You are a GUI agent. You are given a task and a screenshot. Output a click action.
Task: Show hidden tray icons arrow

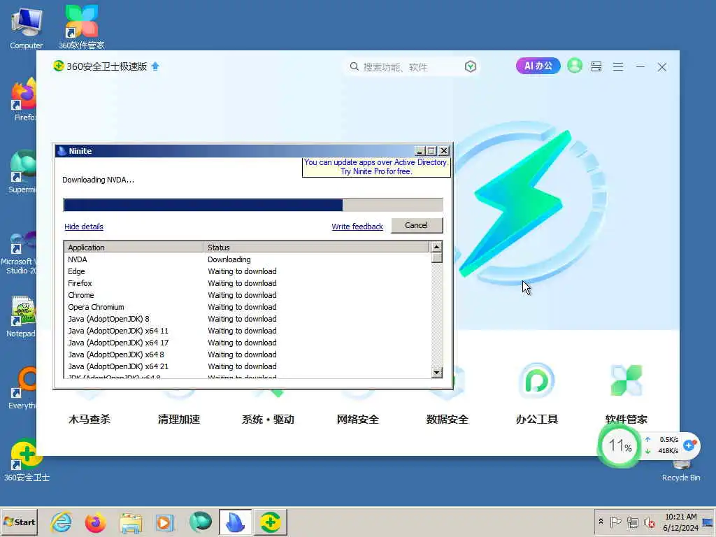pyautogui.click(x=601, y=521)
